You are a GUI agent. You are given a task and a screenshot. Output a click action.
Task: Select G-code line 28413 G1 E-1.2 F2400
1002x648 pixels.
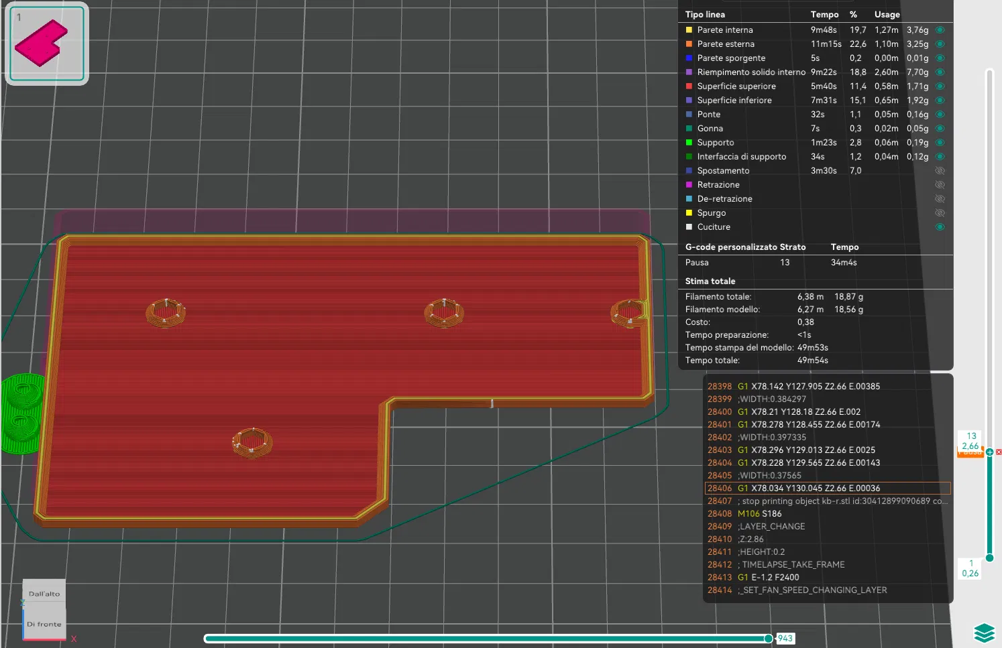pyautogui.click(x=828, y=578)
